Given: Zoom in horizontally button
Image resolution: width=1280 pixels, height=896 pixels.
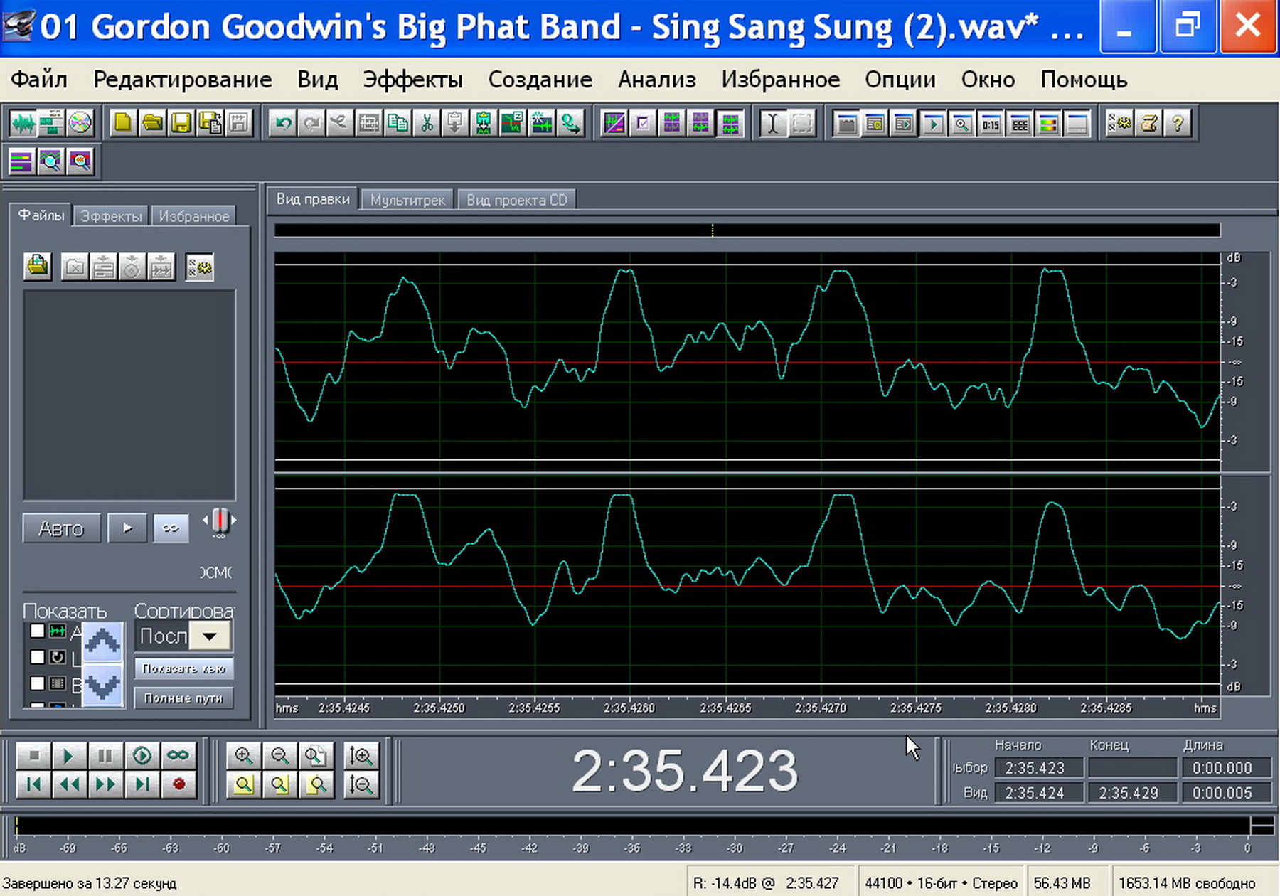Looking at the screenshot, I should tap(243, 756).
